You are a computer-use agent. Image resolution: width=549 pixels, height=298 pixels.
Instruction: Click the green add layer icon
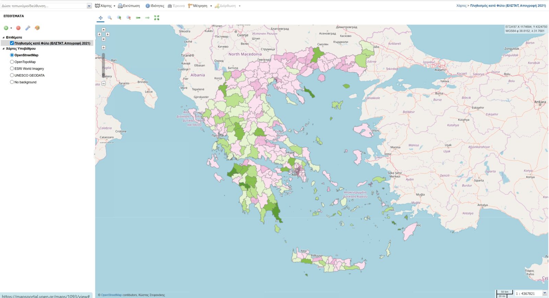[6, 28]
